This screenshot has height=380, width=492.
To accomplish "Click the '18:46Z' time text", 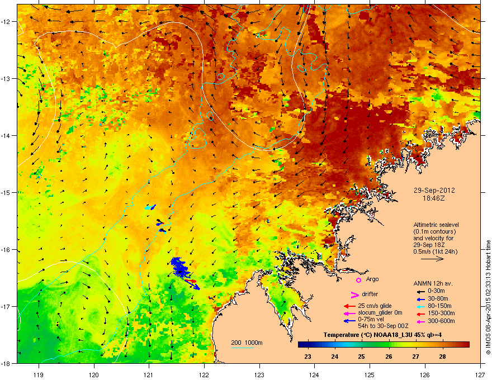I will pos(434,198).
